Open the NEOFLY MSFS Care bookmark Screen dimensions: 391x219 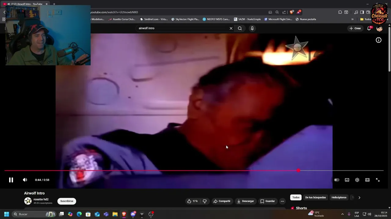tap(216, 19)
